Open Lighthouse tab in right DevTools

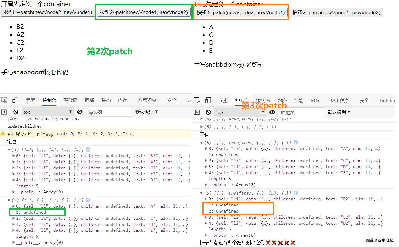[387, 100]
